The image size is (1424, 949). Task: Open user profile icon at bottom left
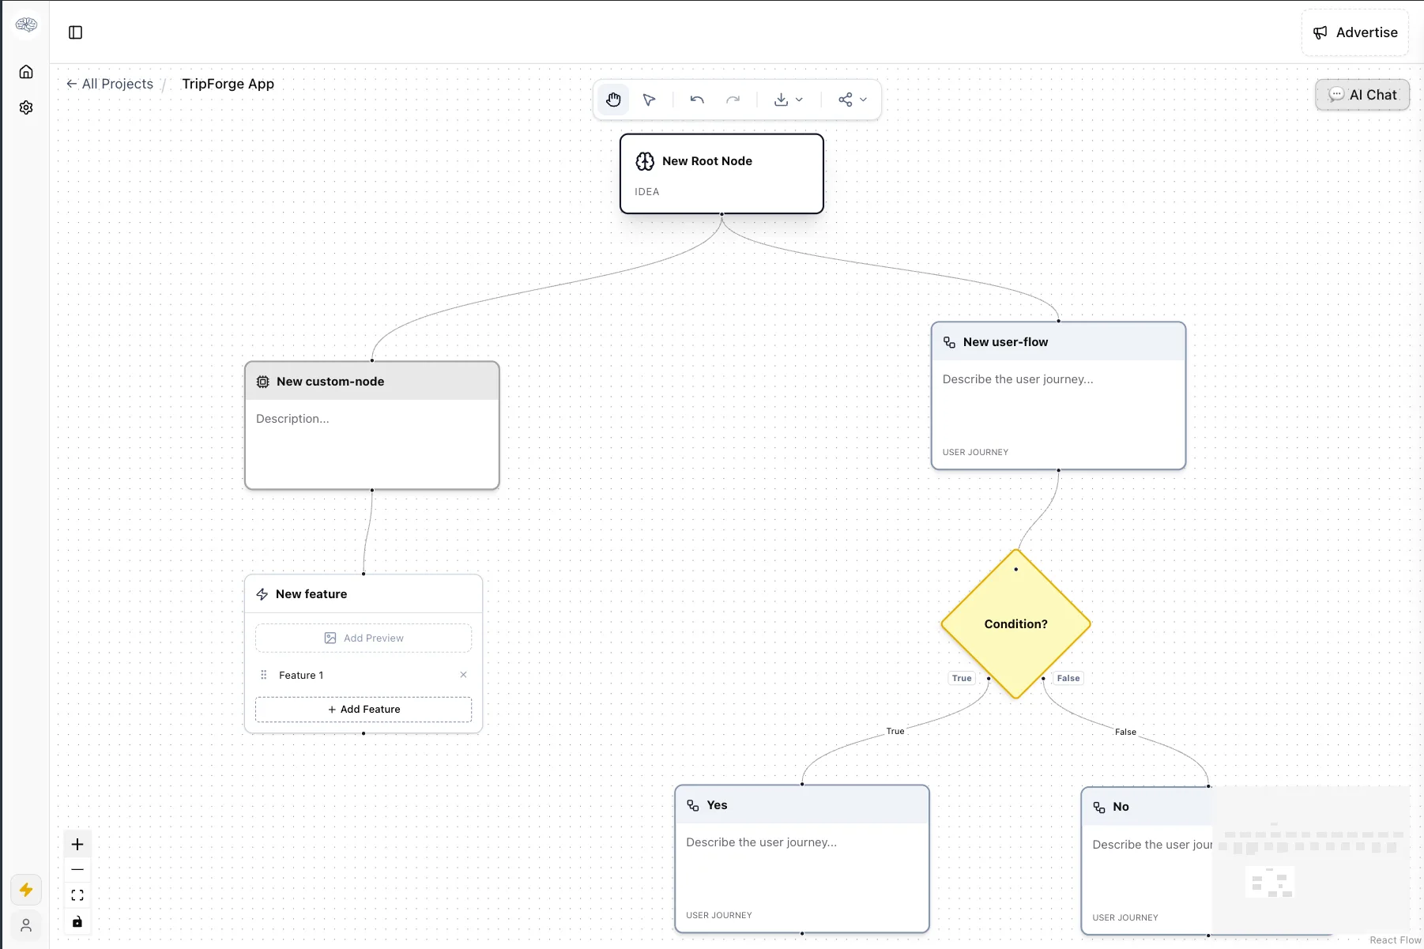[x=26, y=925]
